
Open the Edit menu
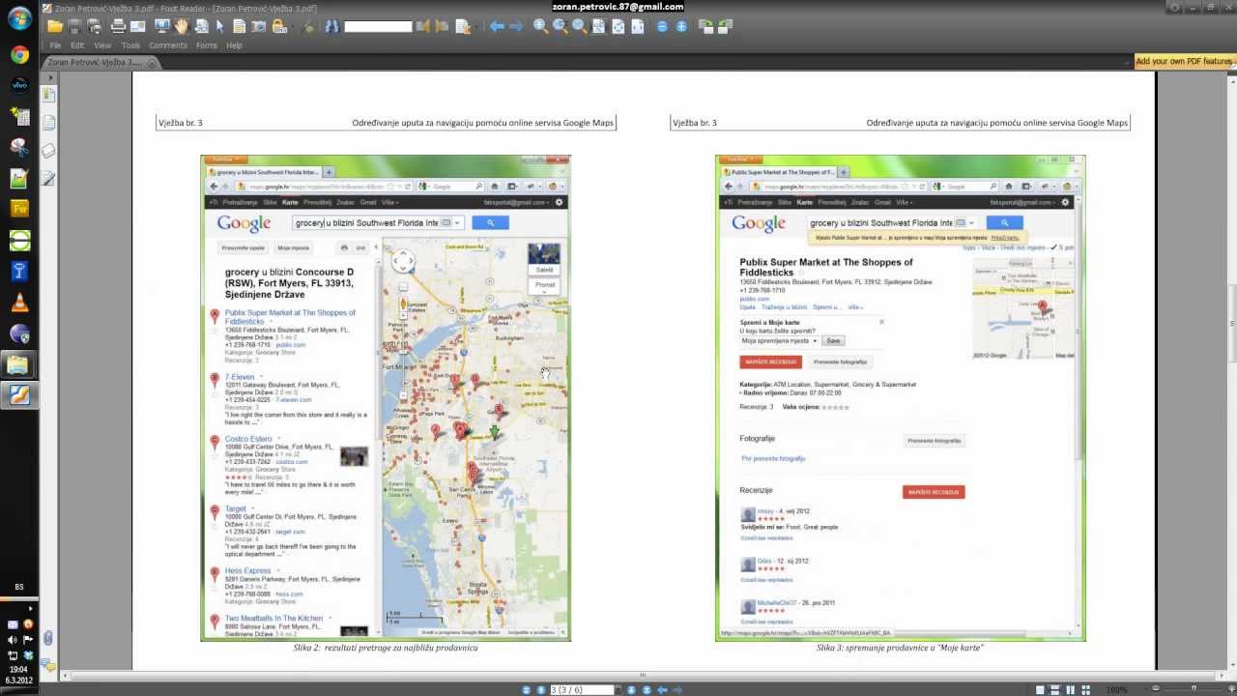coord(77,45)
